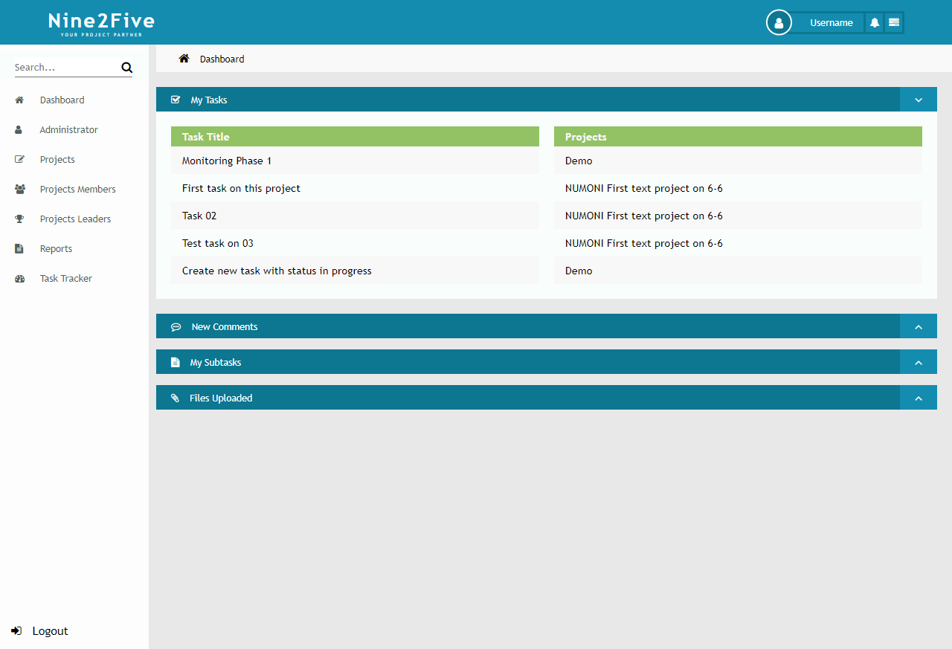Click the user avatar icon in header
The image size is (952, 649).
tap(779, 22)
